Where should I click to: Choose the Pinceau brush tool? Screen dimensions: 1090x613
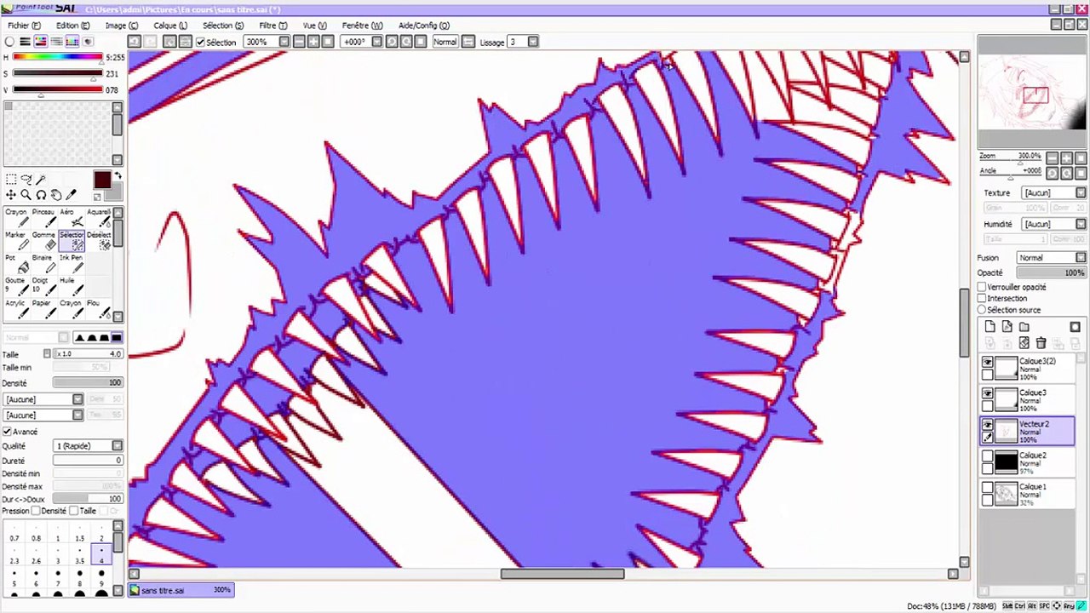[43, 217]
